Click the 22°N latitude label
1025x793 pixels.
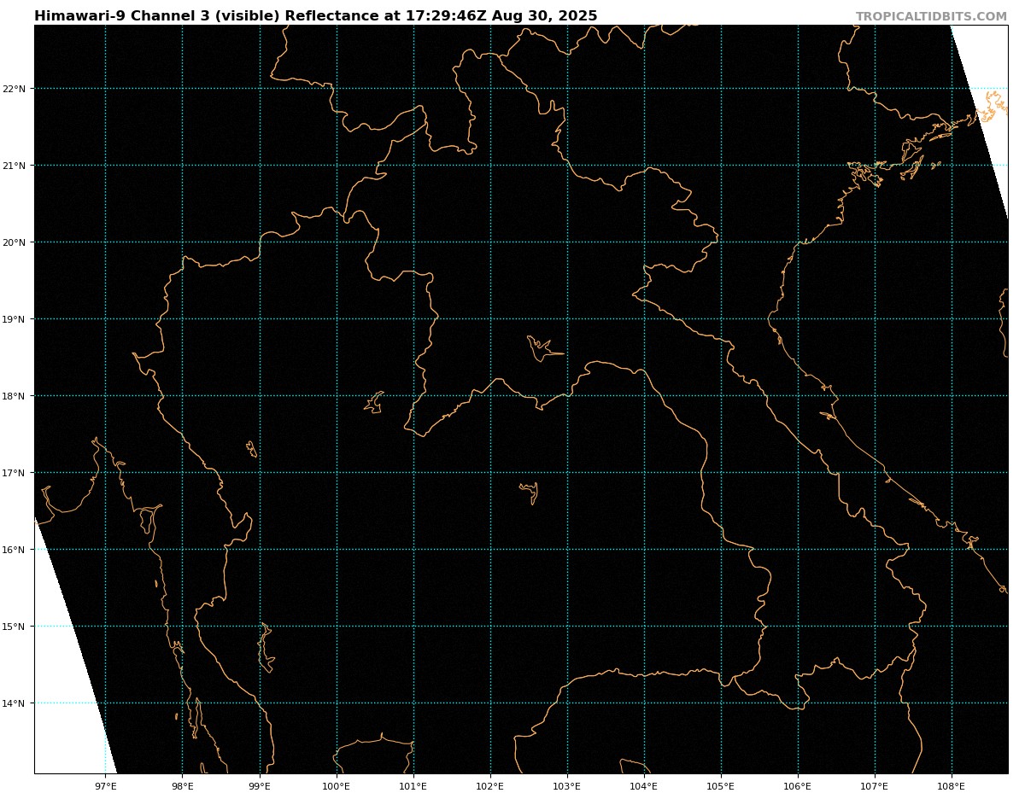(15, 89)
